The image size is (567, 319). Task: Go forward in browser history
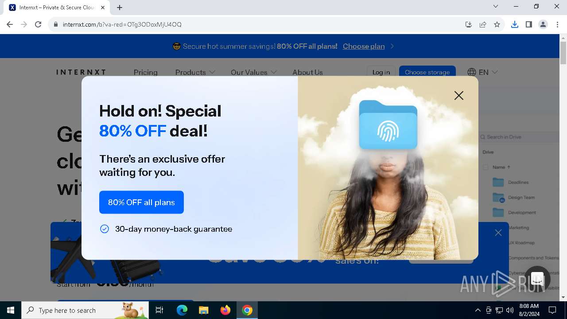pyautogui.click(x=24, y=24)
